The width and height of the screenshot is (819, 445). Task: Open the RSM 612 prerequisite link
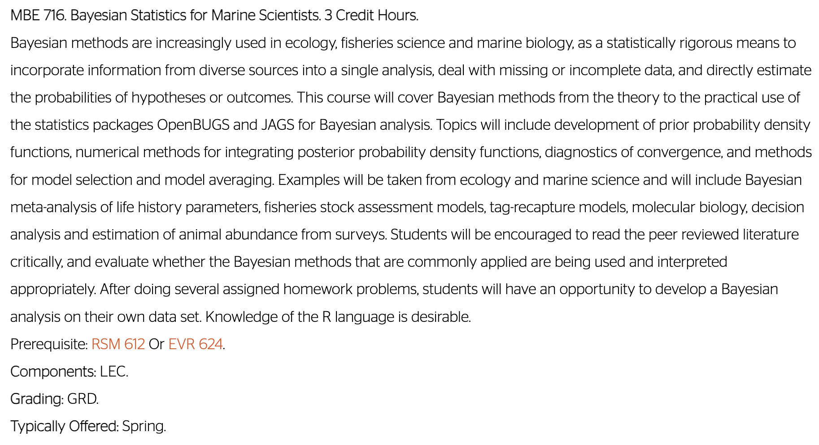[118, 344]
